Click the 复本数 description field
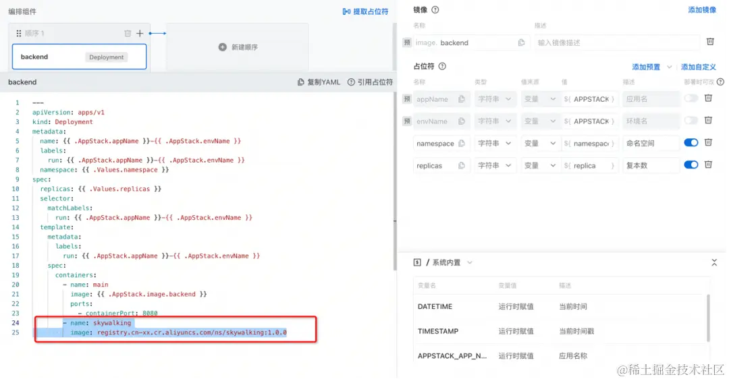The image size is (729, 381). click(x=651, y=165)
